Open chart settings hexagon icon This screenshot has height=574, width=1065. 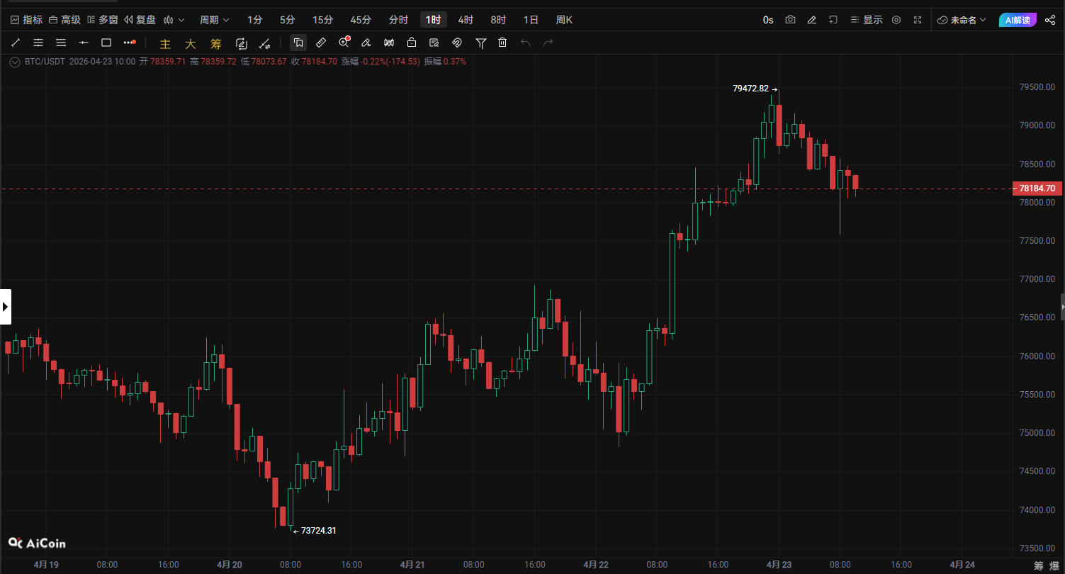896,20
